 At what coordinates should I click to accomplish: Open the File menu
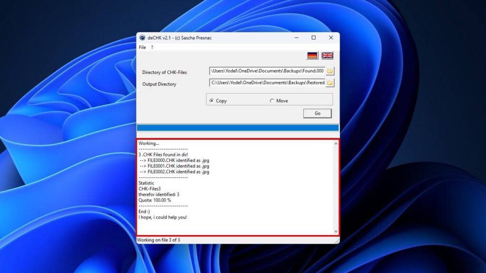pos(142,47)
